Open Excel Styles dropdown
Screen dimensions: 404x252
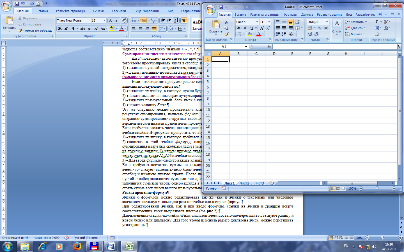click(337, 27)
